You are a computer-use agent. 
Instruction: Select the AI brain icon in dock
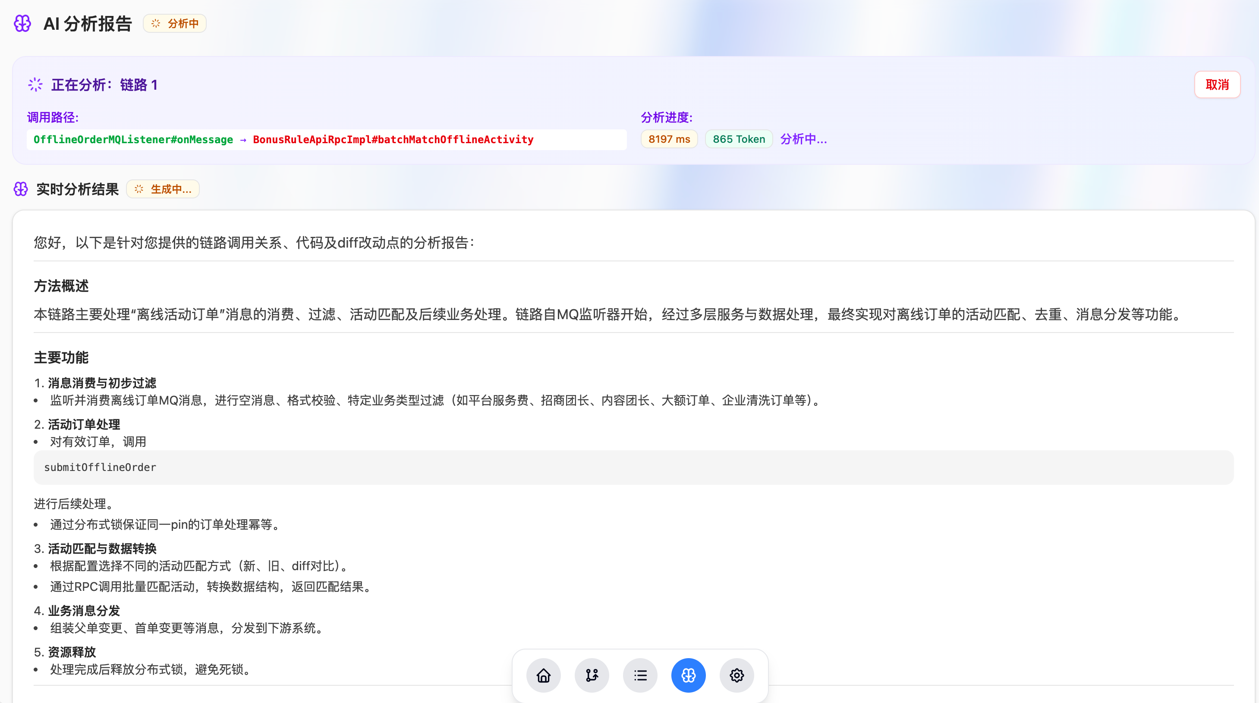point(688,675)
